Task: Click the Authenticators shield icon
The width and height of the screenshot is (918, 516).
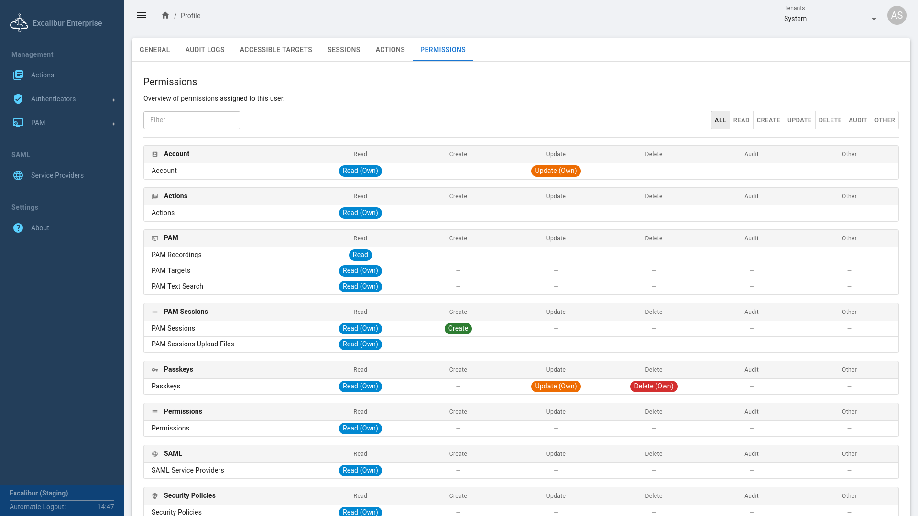Action: pos(18,99)
